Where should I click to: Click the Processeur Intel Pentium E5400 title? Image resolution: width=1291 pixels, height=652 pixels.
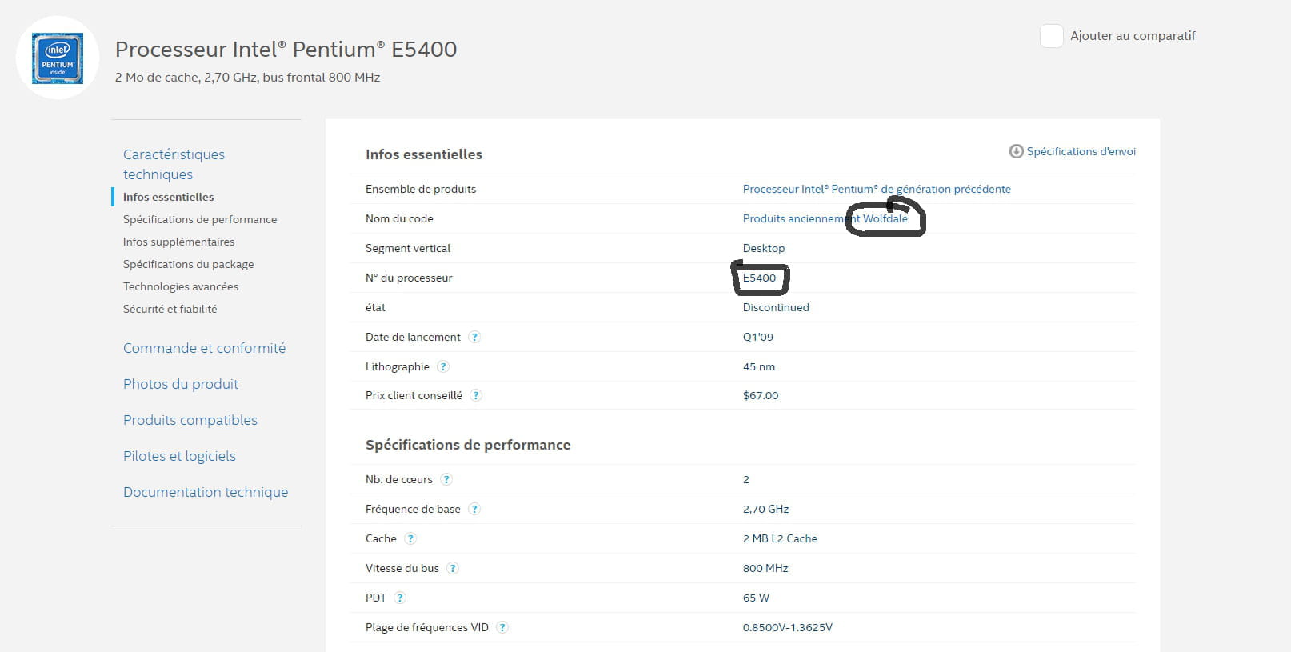(x=286, y=49)
